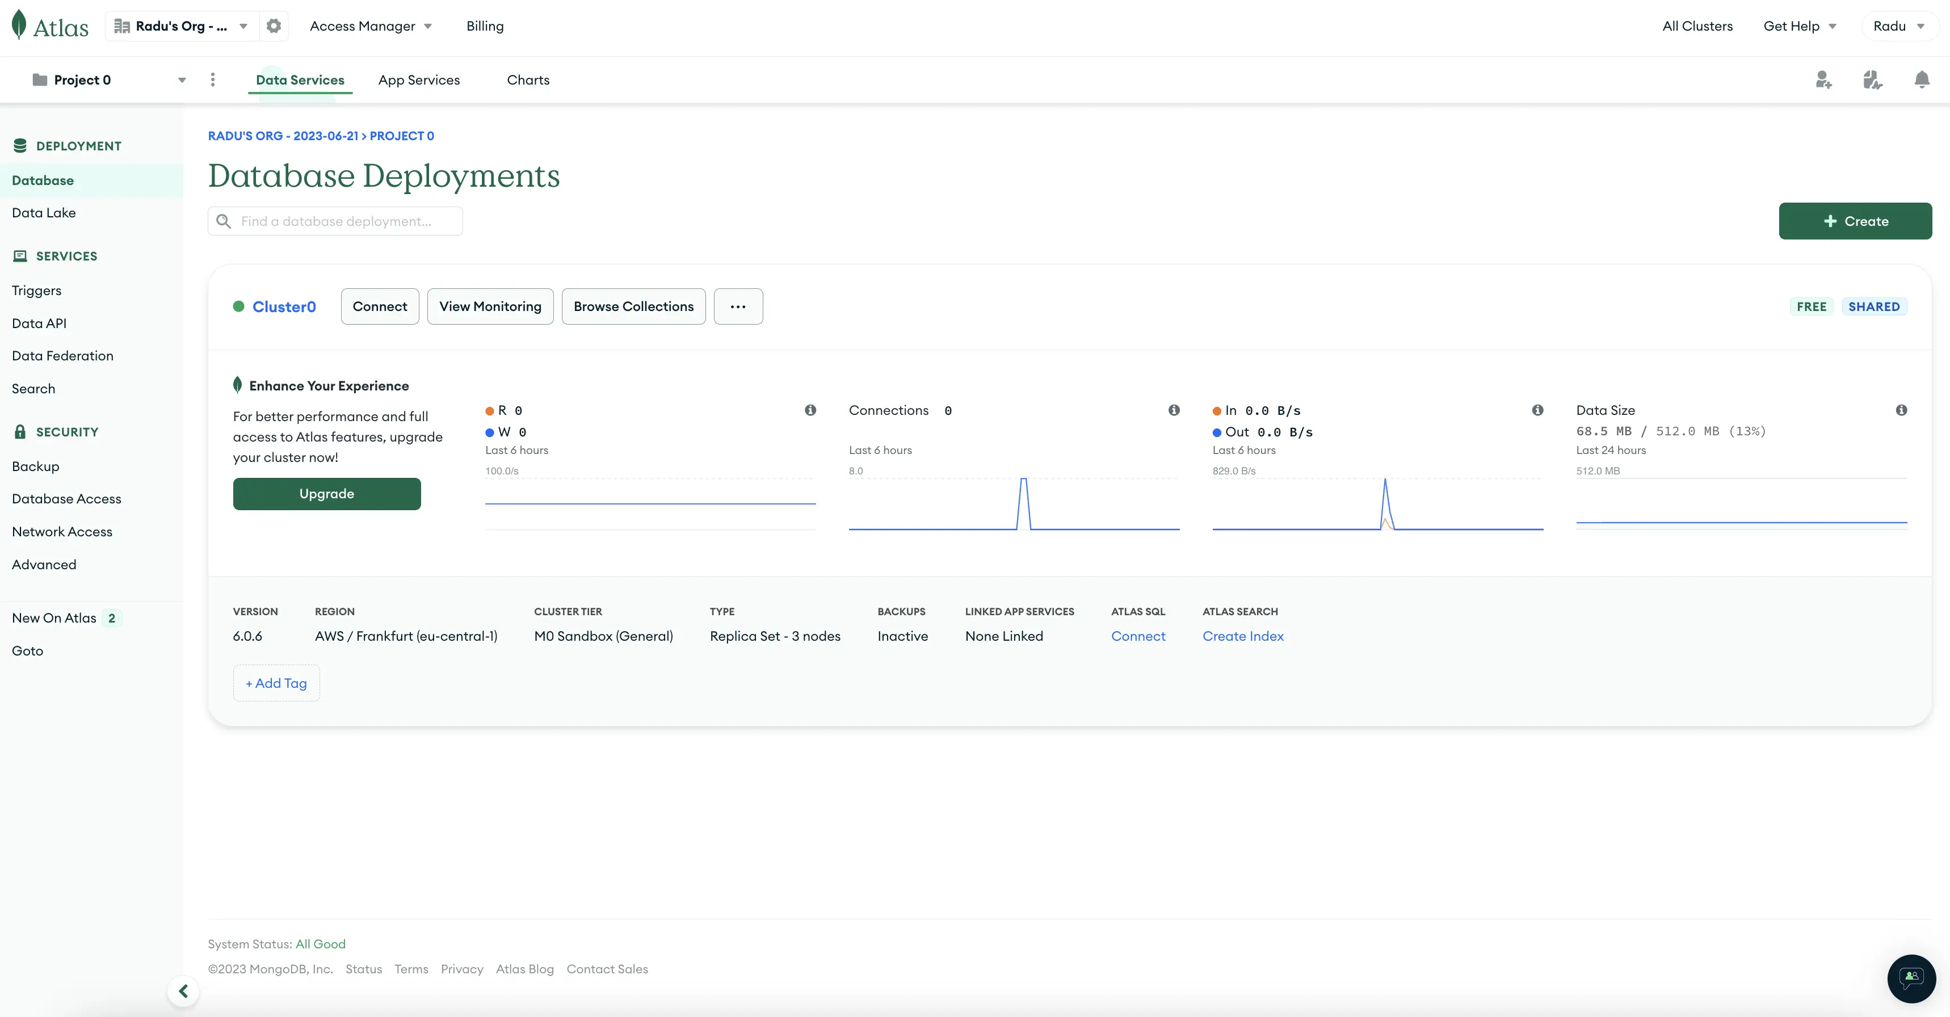
Task: Open the support chat bubble
Action: (1911, 978)
